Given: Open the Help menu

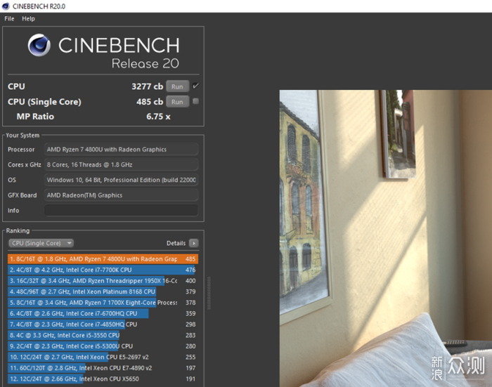Looking at the screenshot, I should tap(28, 18).
